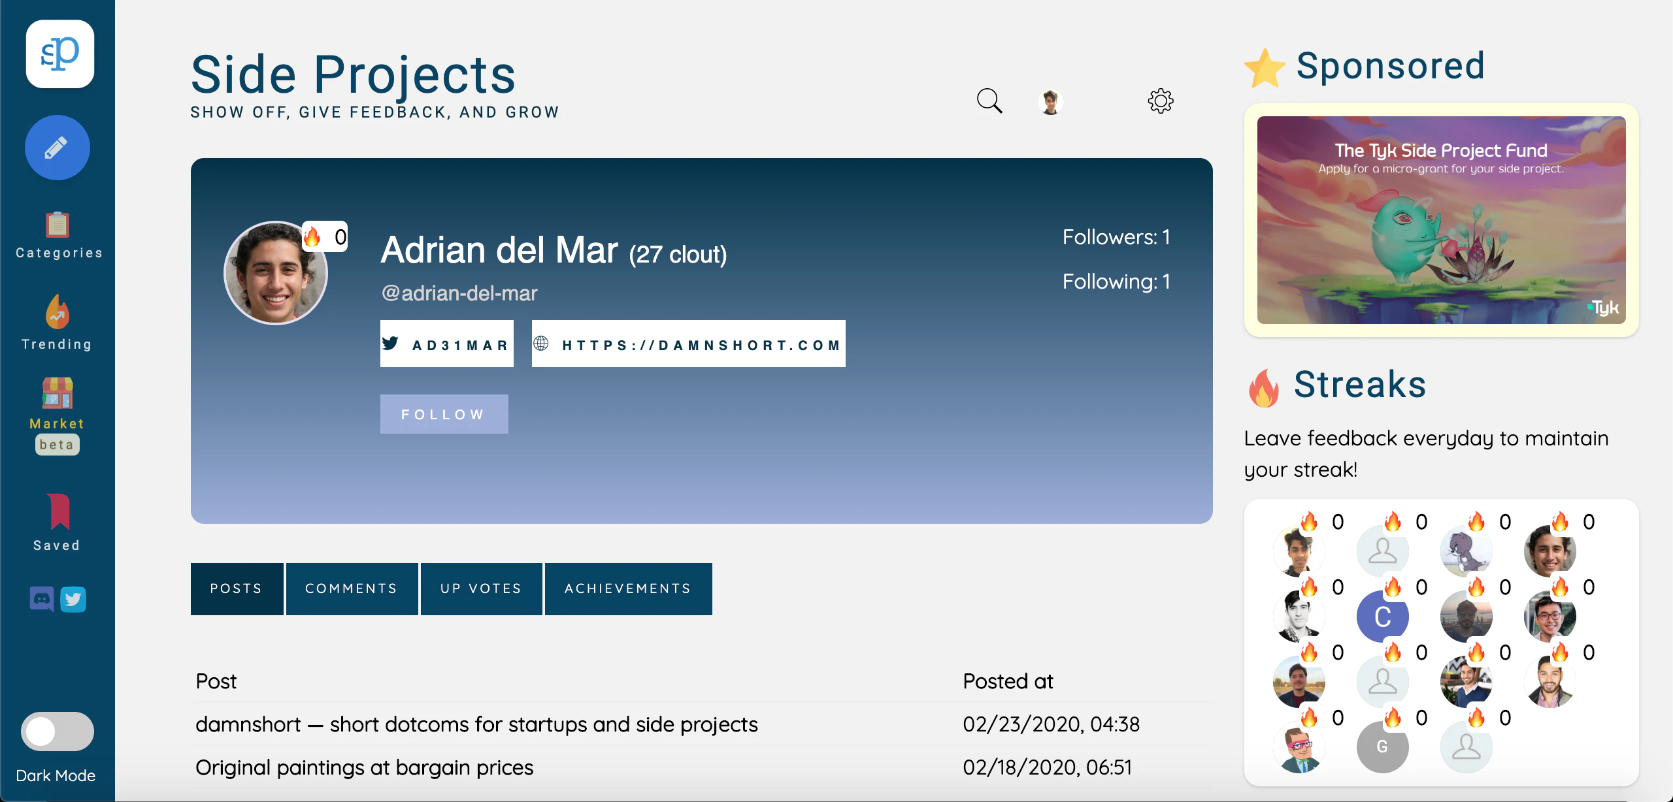Screen dimensions: 1673x802
Task: Open the AD31MAR Twitter link
Action: tap(447, 344)
